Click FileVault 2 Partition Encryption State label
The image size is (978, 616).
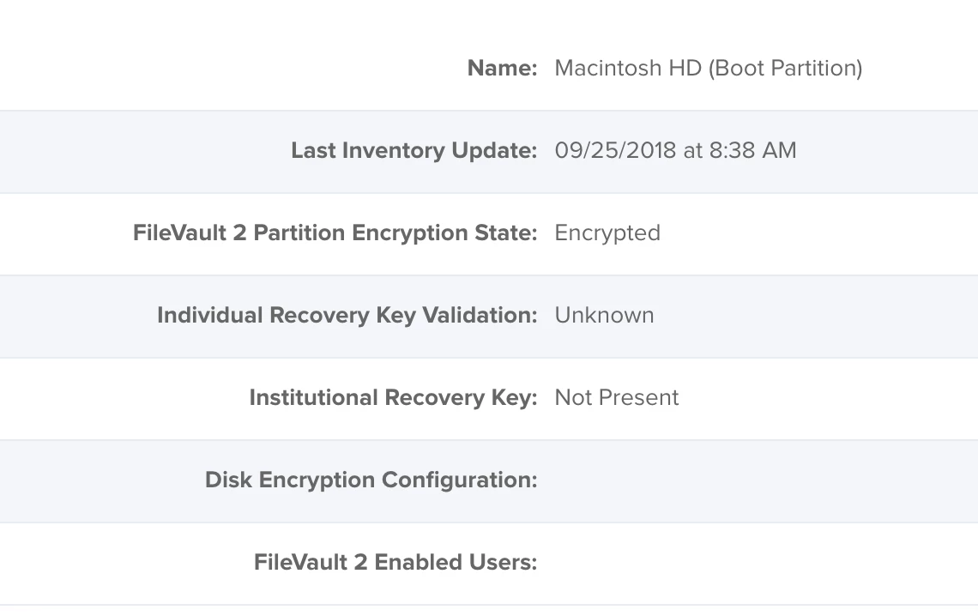[335, 233]
